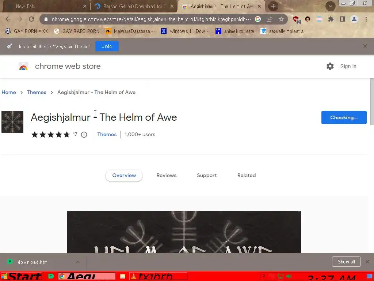Select the Overview tab
The height and width of the screenshot is (281, 374).
point(124,175)
